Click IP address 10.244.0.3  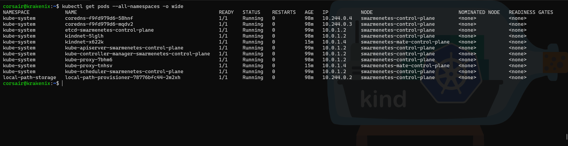coord(337,24)
